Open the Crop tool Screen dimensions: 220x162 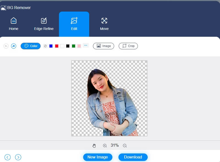coord(128,46)
